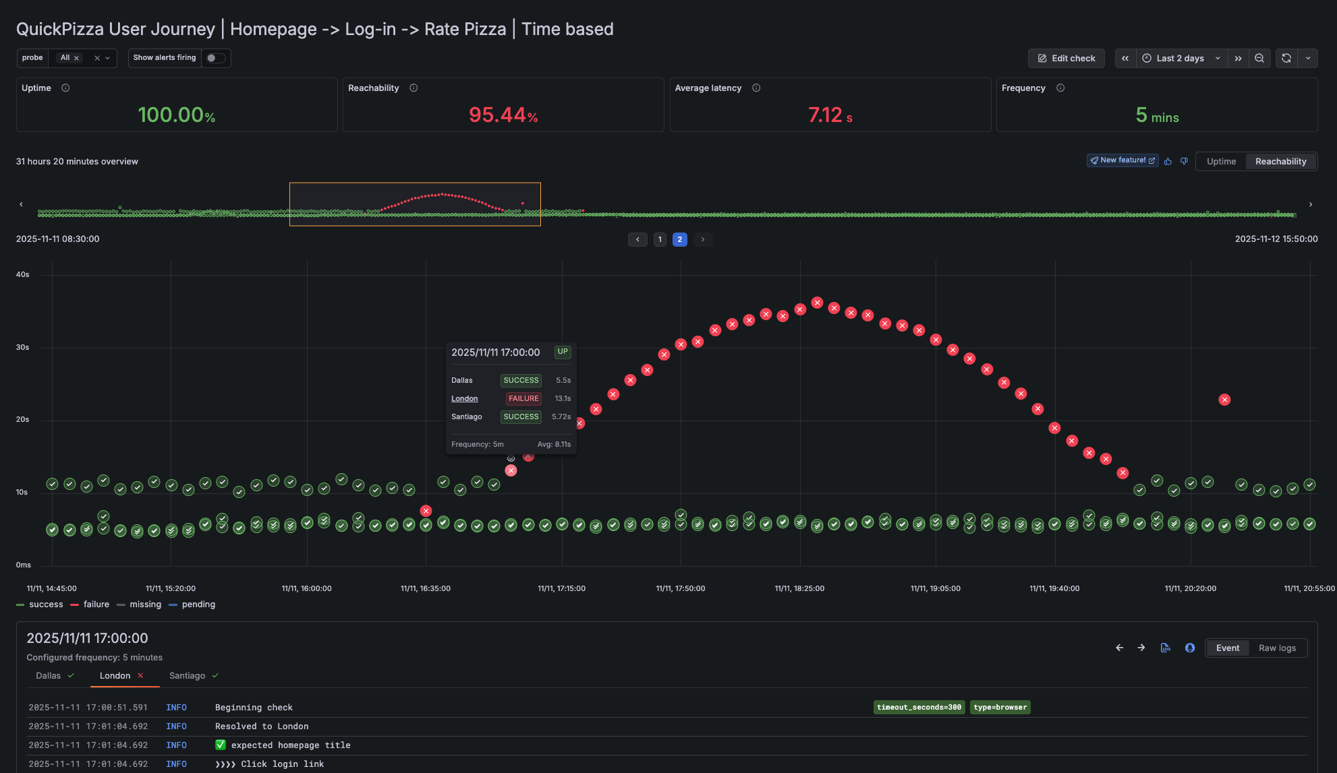Switch to the Raw logs tab
This screenshot has width=1337, height=773.
click(x=1278, y=648)
